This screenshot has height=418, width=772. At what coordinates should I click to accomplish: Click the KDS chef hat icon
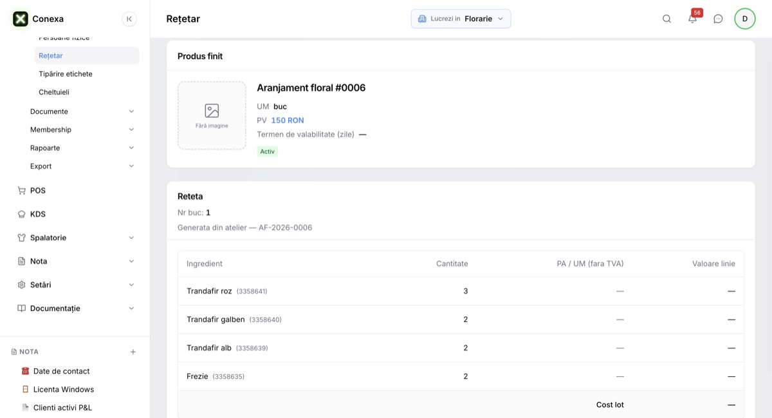pyautogui.click(x=21, y=214)
